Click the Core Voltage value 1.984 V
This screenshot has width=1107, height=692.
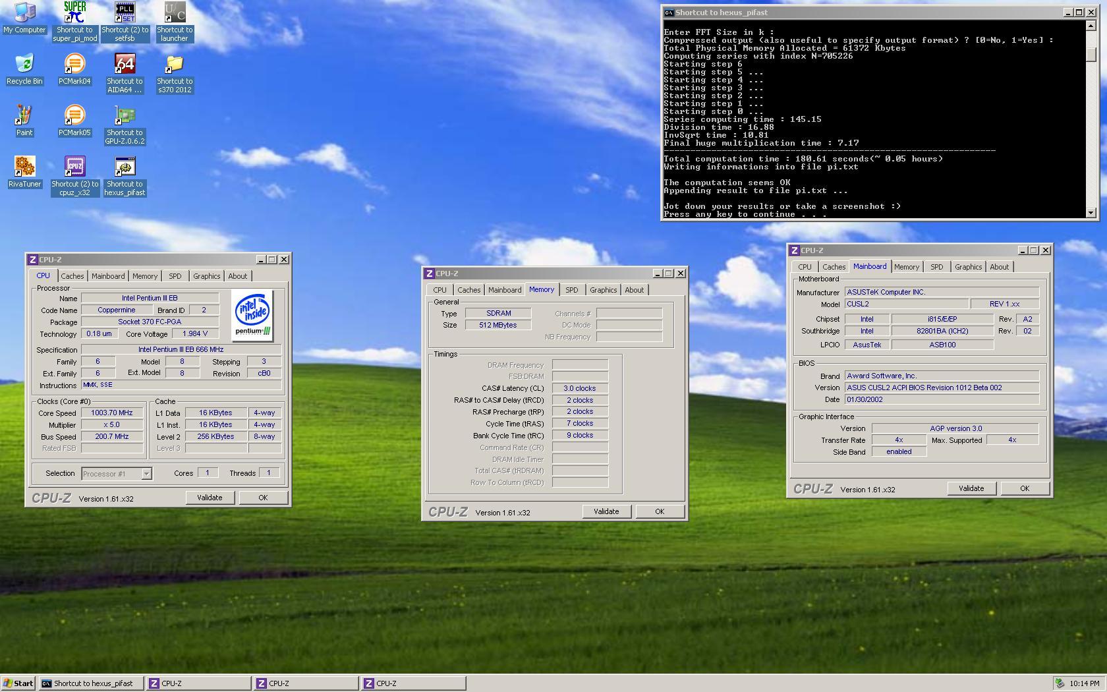[x=195, y=334]
